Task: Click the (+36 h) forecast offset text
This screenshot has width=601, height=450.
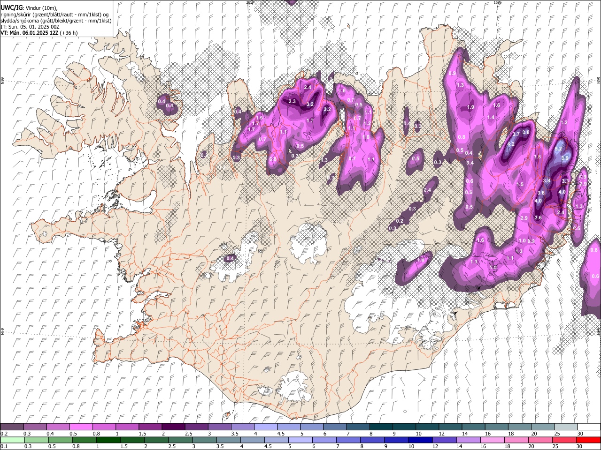Action: pos(69,33)
